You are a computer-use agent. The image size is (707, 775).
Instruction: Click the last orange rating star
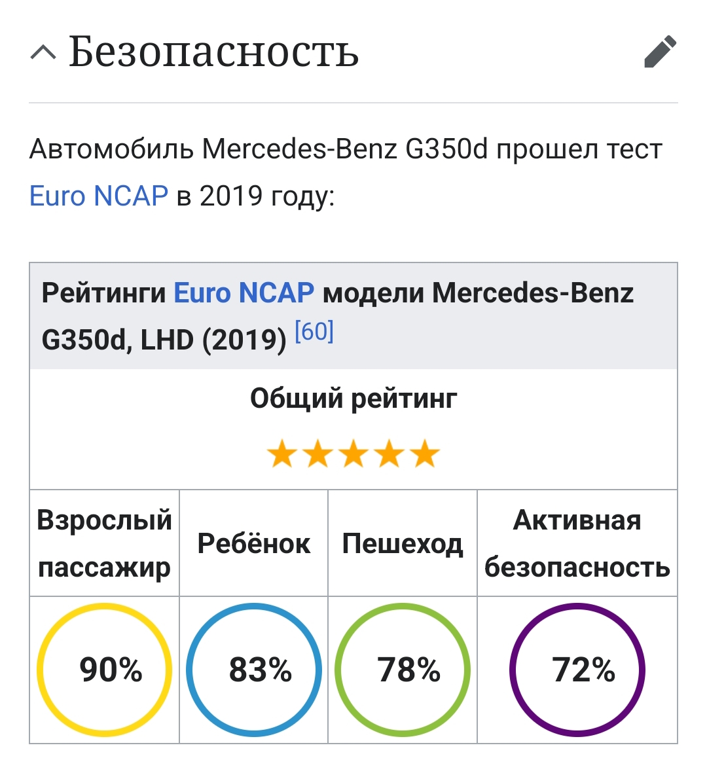[425, 454]
